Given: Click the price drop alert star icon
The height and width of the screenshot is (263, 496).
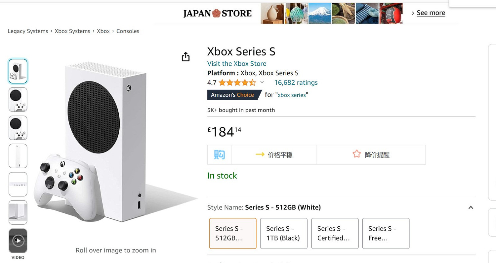Looking at the screenshot, I should (x=356, y=154).
